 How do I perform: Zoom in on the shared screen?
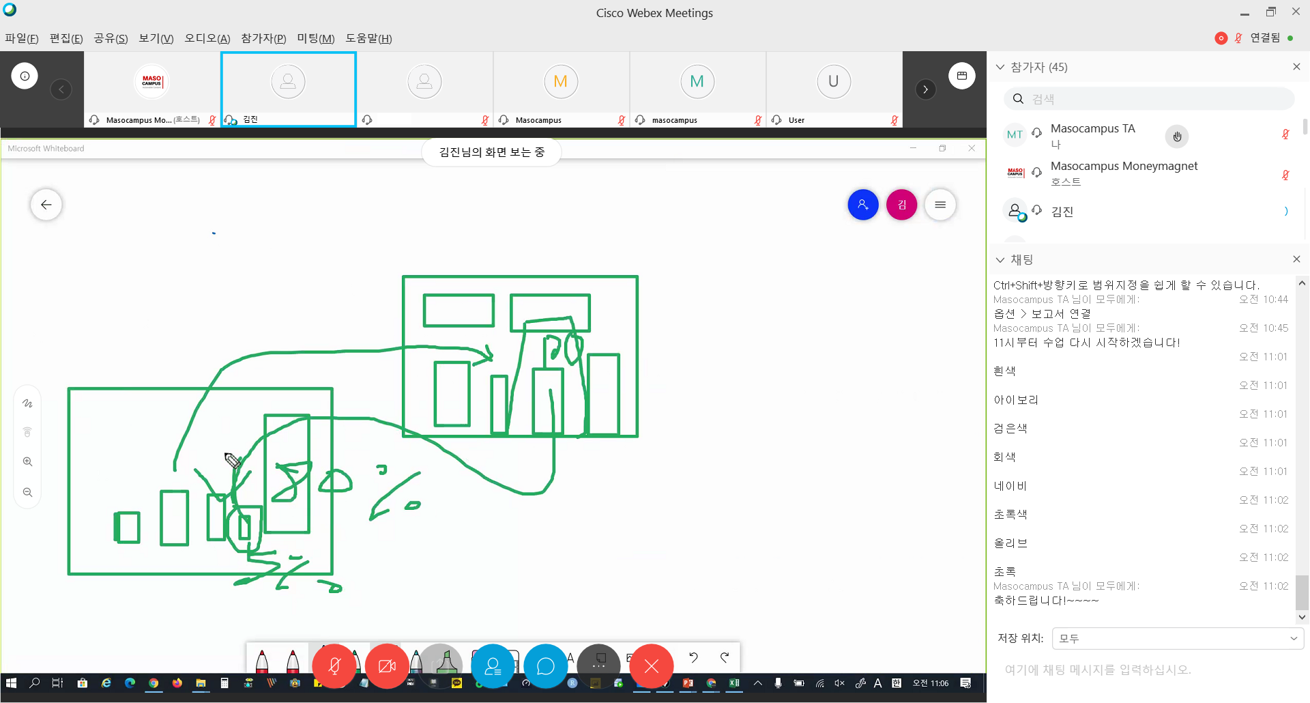tap(27, 461)
